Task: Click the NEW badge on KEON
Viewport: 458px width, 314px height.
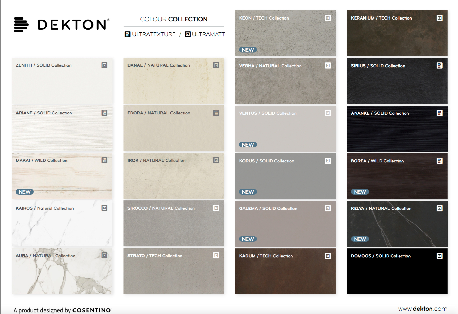Action: (248, 50)
